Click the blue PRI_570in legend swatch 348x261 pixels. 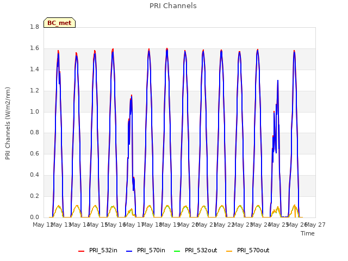[x=129, y=251]
